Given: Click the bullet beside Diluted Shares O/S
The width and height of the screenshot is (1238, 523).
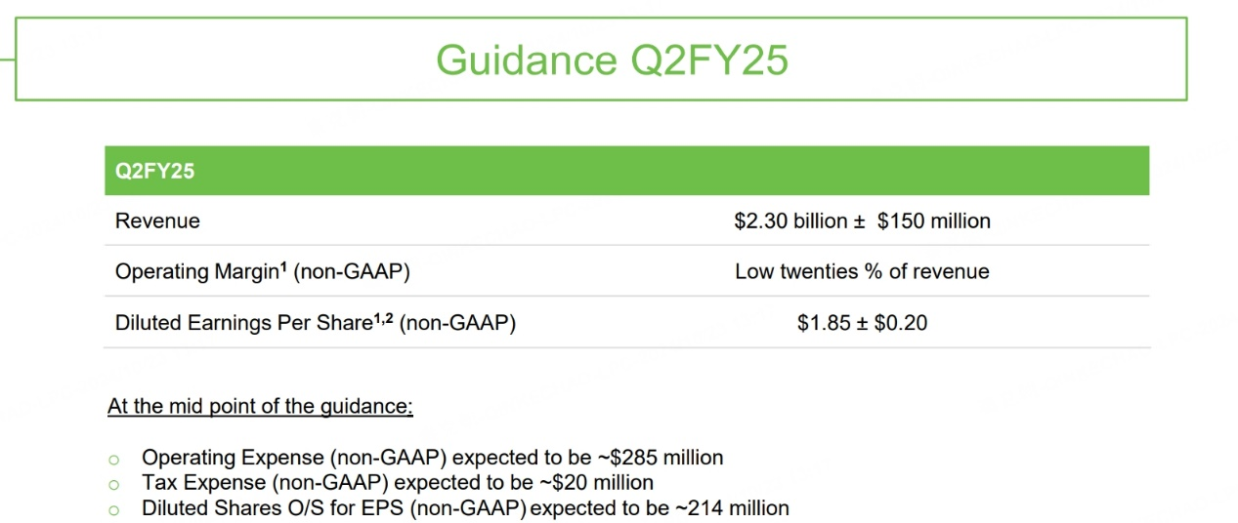Looking at the screenshot, I should coord(114,509).
